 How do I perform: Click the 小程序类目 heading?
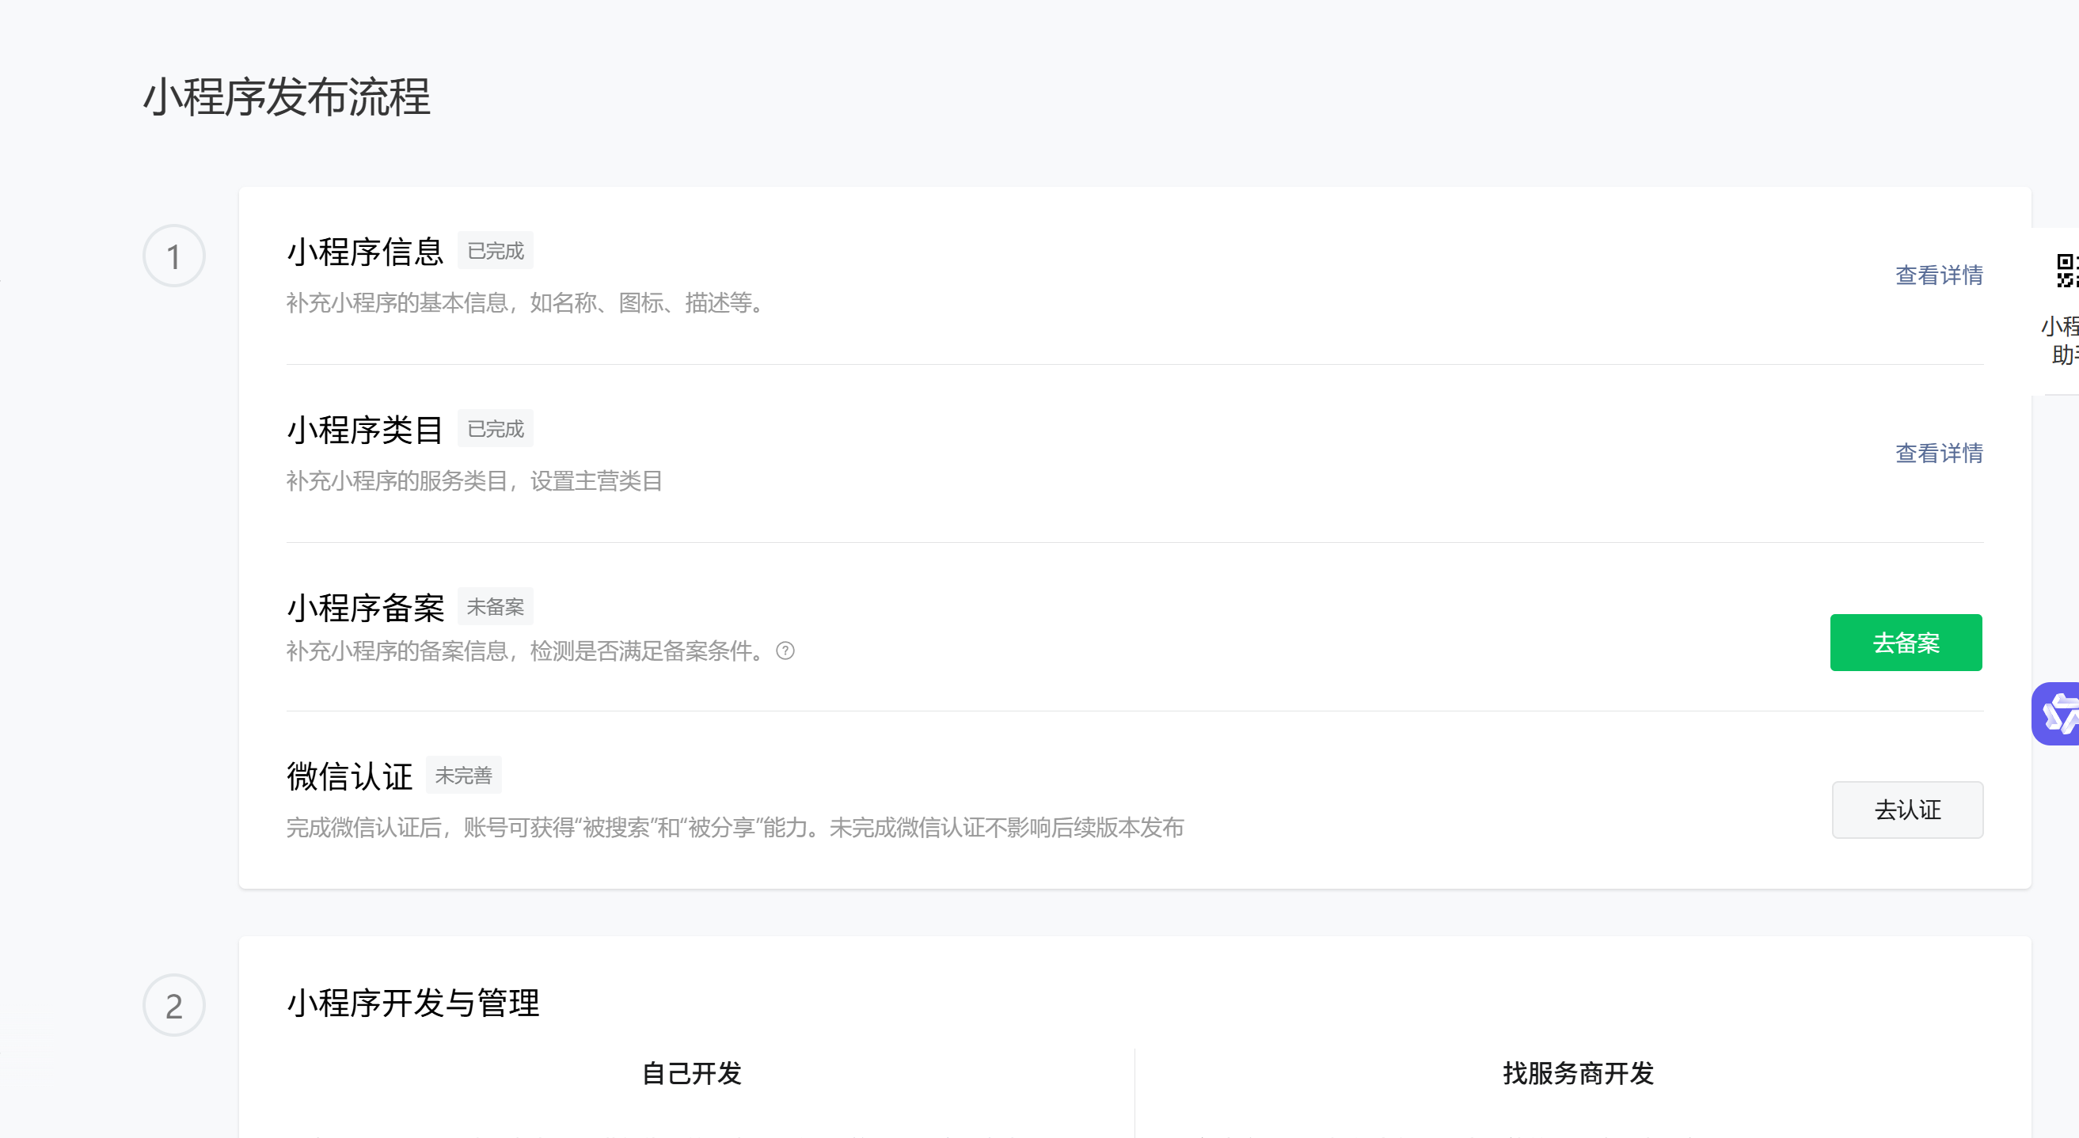(x=366, y=430)
